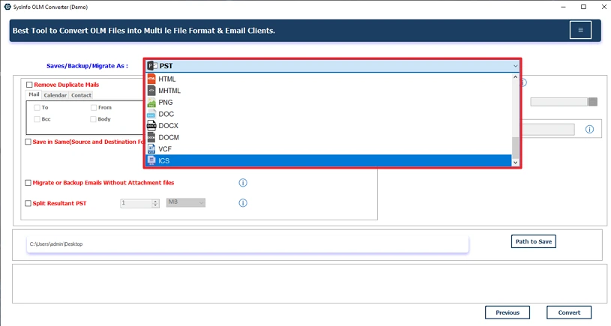This screenshot has height=326, width=611.
Task: Select the ICS format icon
Action: pos(151,160)
